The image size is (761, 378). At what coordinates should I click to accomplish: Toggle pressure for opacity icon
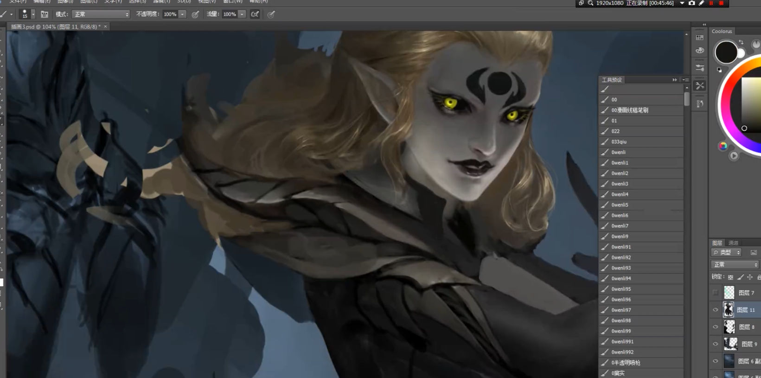(195, 14)
